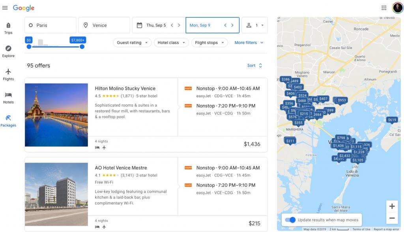
Task: Select the $355 map price marker
Action: 298,123
